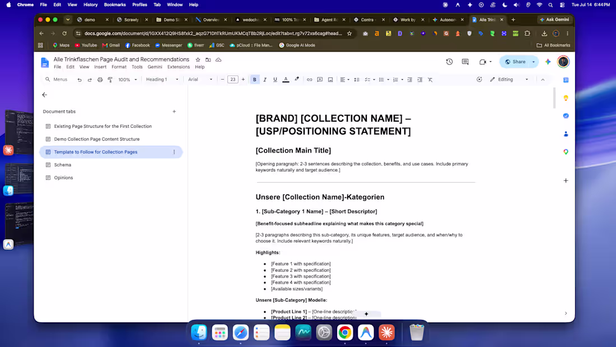Increase the font size
This screenshot has width=616, height=347.
(x=243, y=80)
